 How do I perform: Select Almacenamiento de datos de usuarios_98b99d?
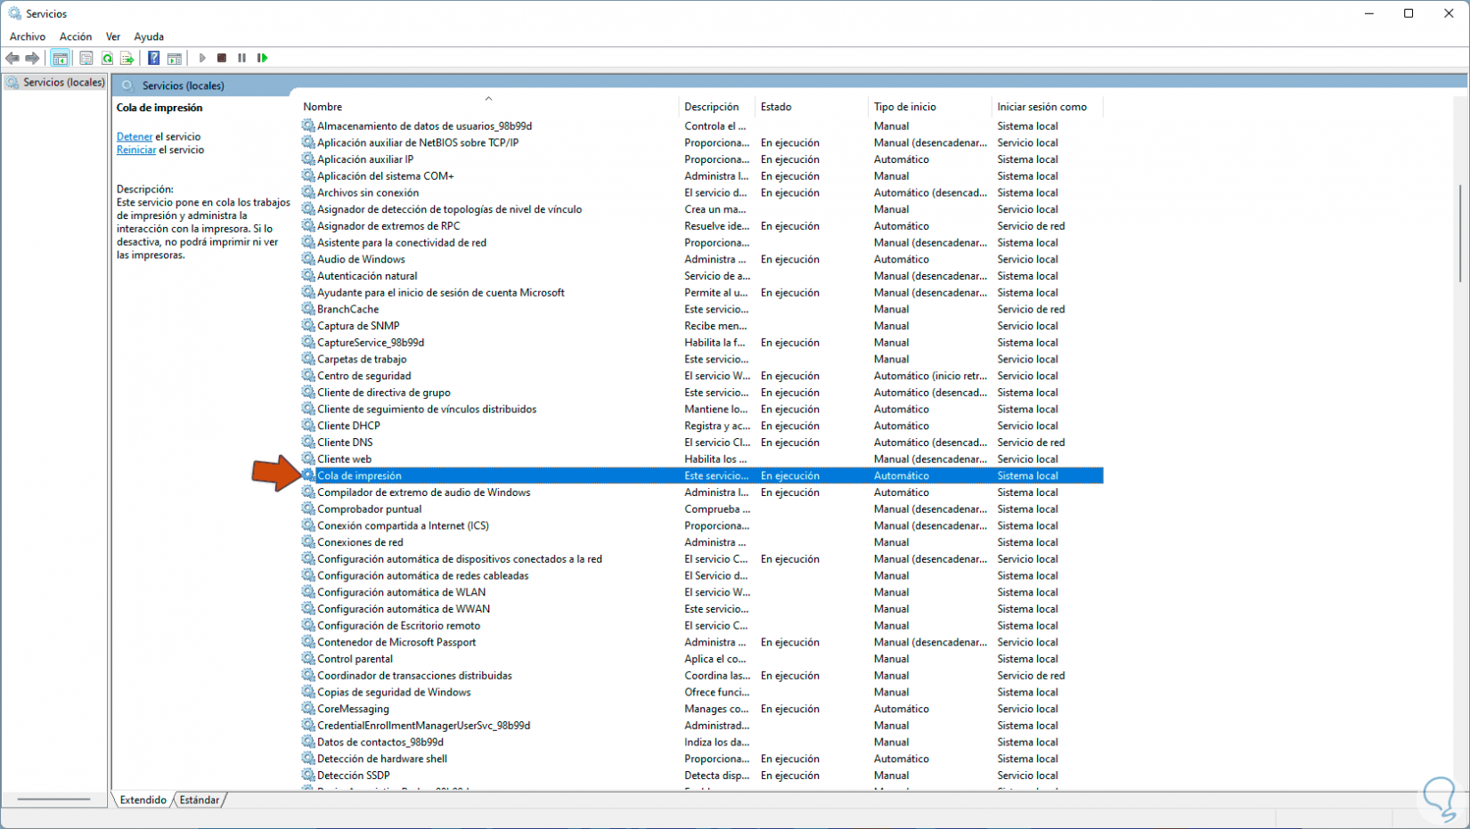click(424, 126)
